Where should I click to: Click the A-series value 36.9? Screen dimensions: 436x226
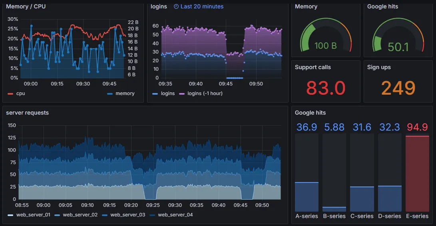pyautogui.click(x=307, y=127)
